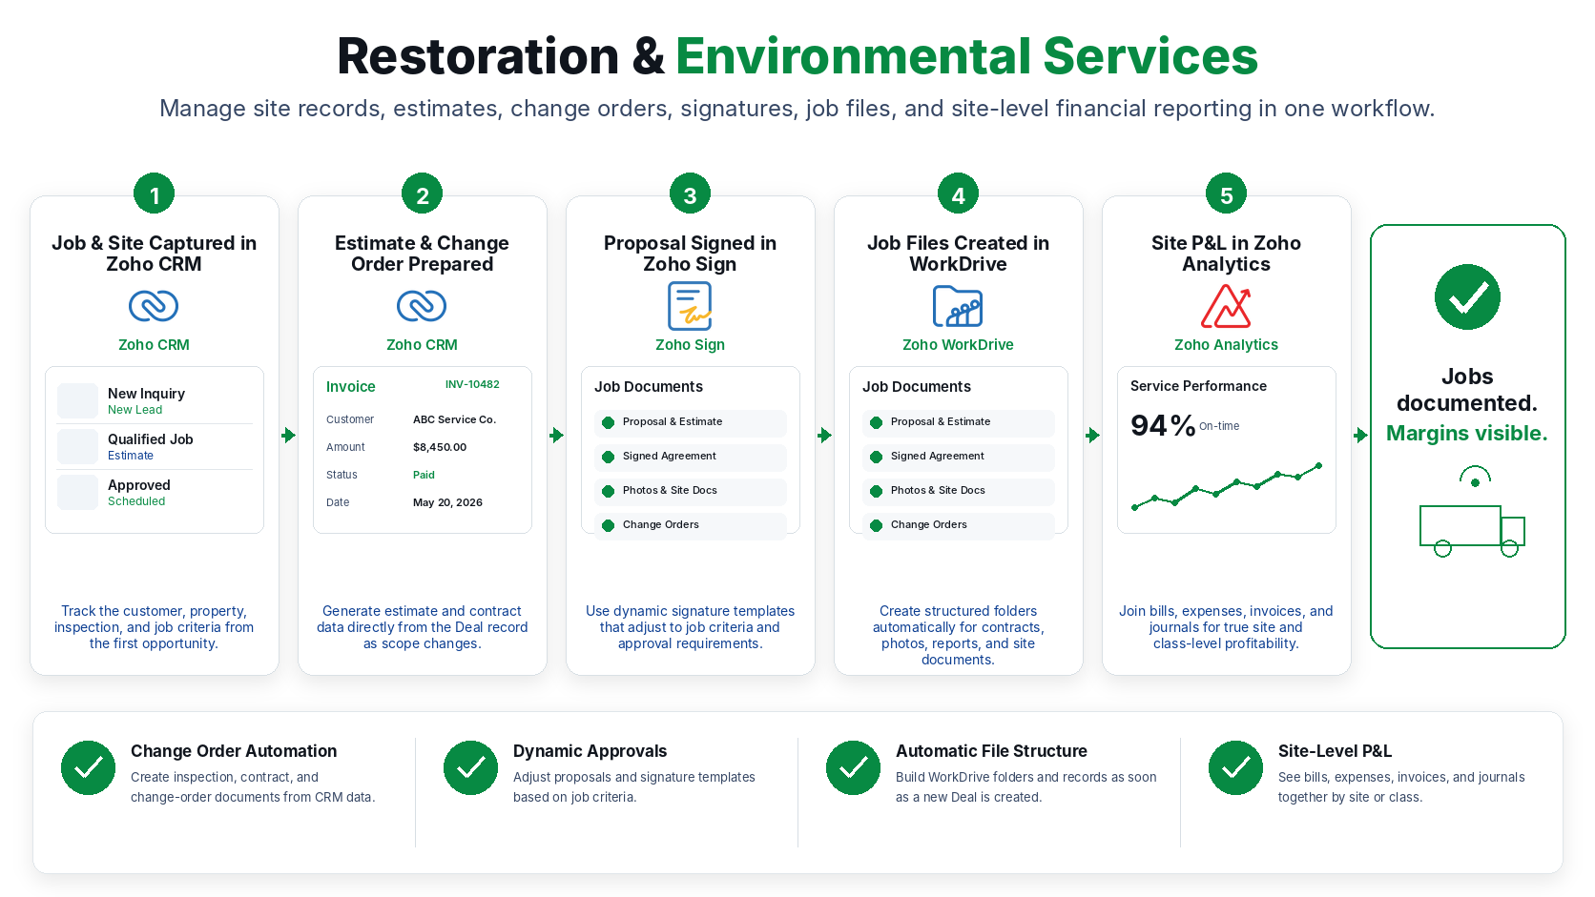Click the Service Performance heading
The height and width of the screenshot is (897, 1595).
[x=1198, y=386]
